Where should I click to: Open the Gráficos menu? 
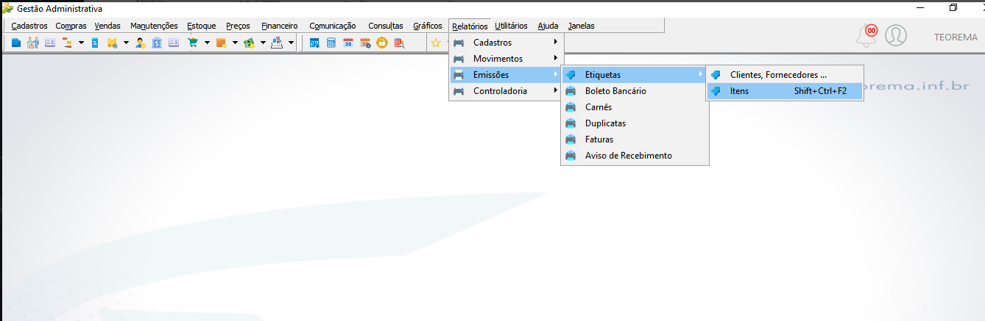coord(428,26)
